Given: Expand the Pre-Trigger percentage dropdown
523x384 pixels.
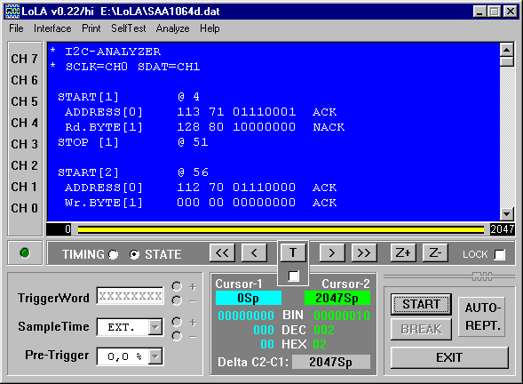Looking at the screenshot, I should [155, 356].
